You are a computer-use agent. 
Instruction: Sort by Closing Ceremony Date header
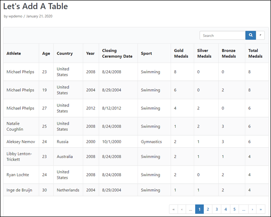coord(117,54)
